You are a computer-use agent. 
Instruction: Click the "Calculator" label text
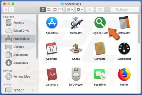tap(124, 33)
